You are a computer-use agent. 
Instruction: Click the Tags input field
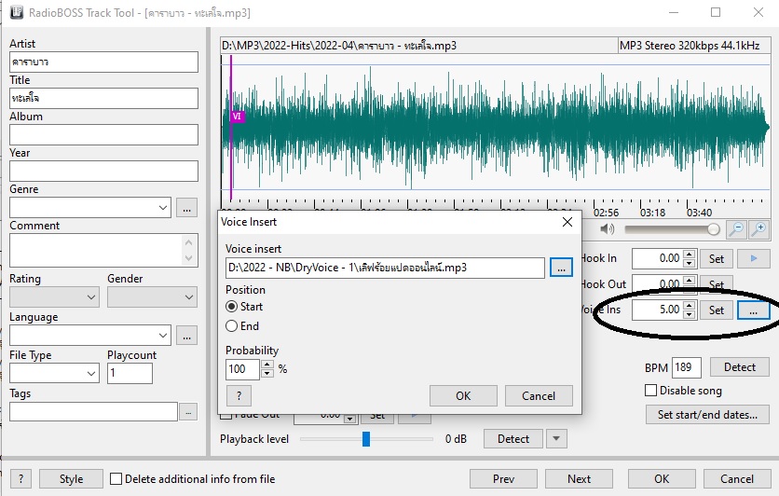(x=93, y=412)
